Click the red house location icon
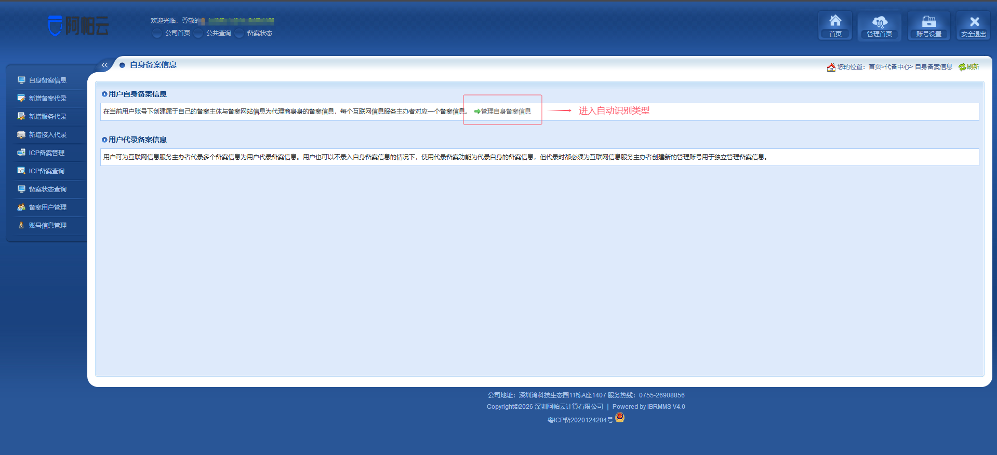The image size is (997, 455). (x=831, y=67)
